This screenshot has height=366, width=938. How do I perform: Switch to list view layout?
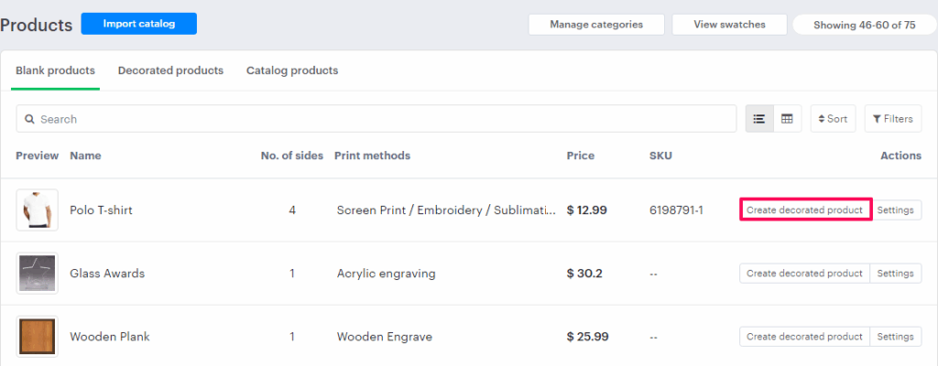[x=758, y=119]
